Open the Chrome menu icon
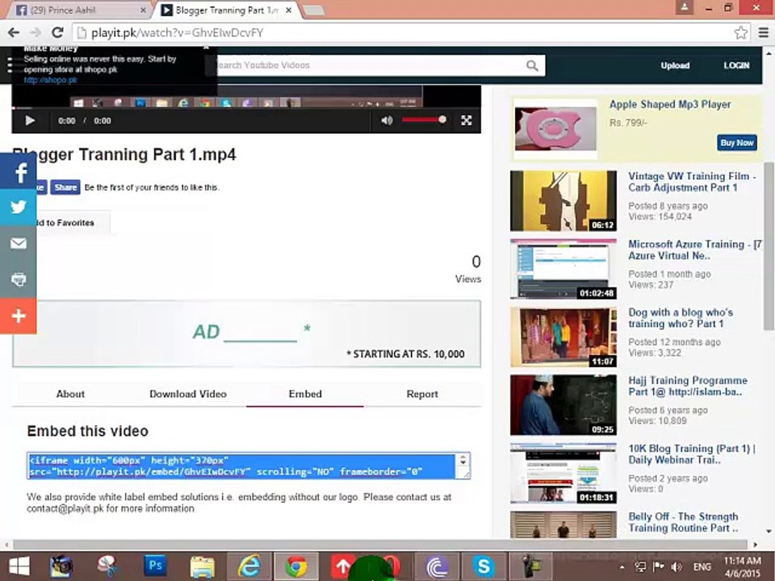 click(x=763, y=32)
